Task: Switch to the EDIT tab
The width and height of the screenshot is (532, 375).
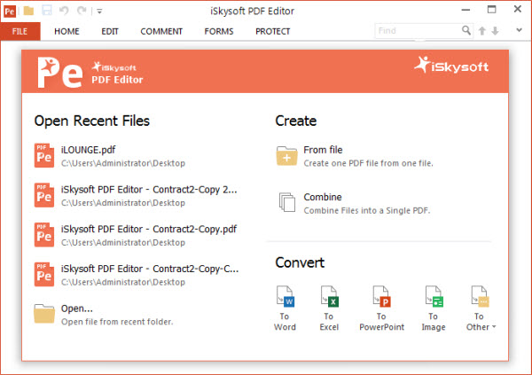Action: tap(110, 31)
